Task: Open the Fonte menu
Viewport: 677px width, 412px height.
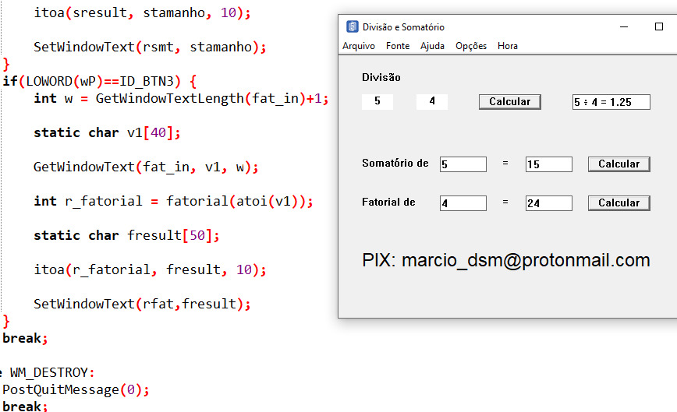Action: pyautogui.click(x=398, y=46)
